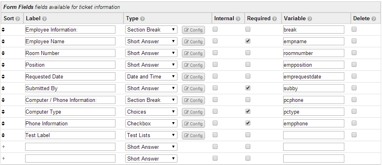Open the help tooltip beside Label header
382x165 pixels.
(x=44, y=19)
